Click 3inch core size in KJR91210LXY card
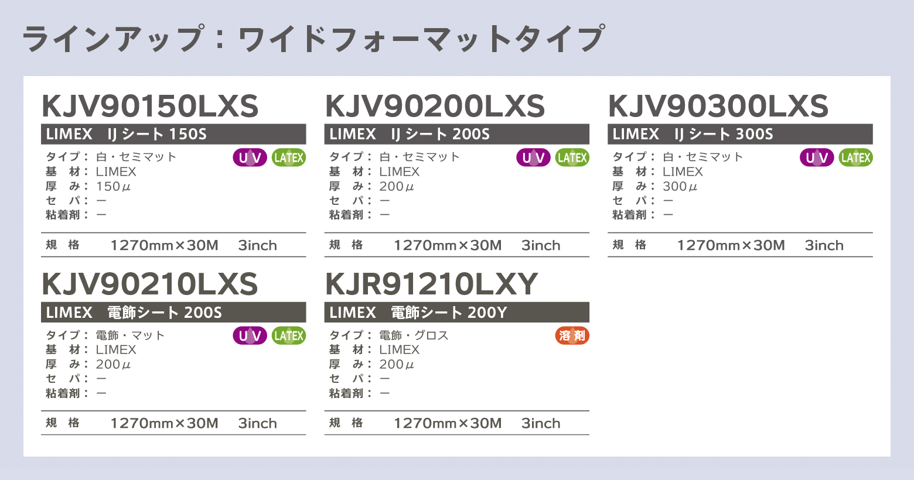The height and width of the screenshot is (480, 914). pos(541,423)
